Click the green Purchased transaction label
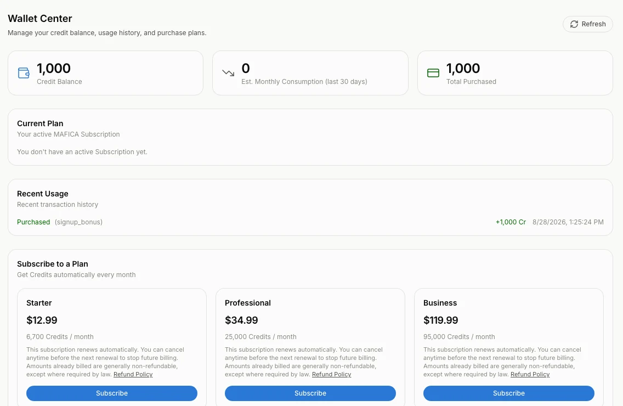Screen dimensions: 623x406 tap(33, 222)
